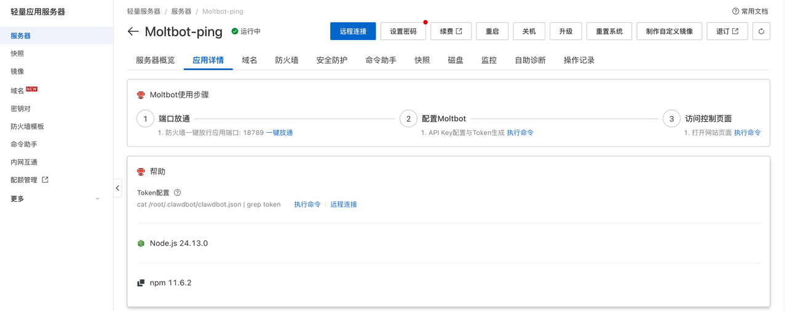Image resolution: width=787 pixels, height=311 pixels.
Task: Open 服务器 in the left sidebar
Action: click(x=56, y=36)
